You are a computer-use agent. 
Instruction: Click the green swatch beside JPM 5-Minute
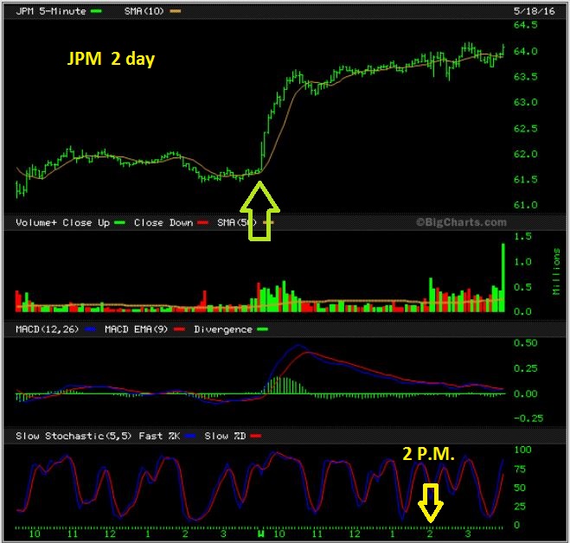pyautogui.click(x=96, y=11)
